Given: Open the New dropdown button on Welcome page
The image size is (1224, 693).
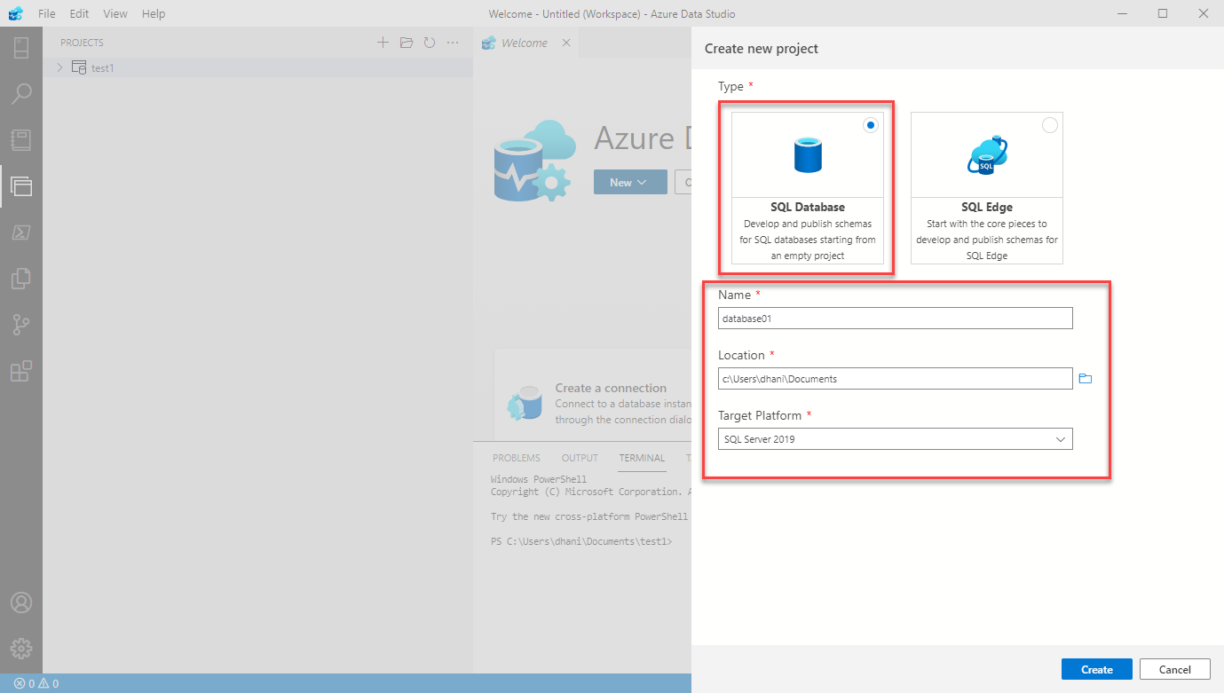Looking at the screenshot, I should tap(630, 182).
